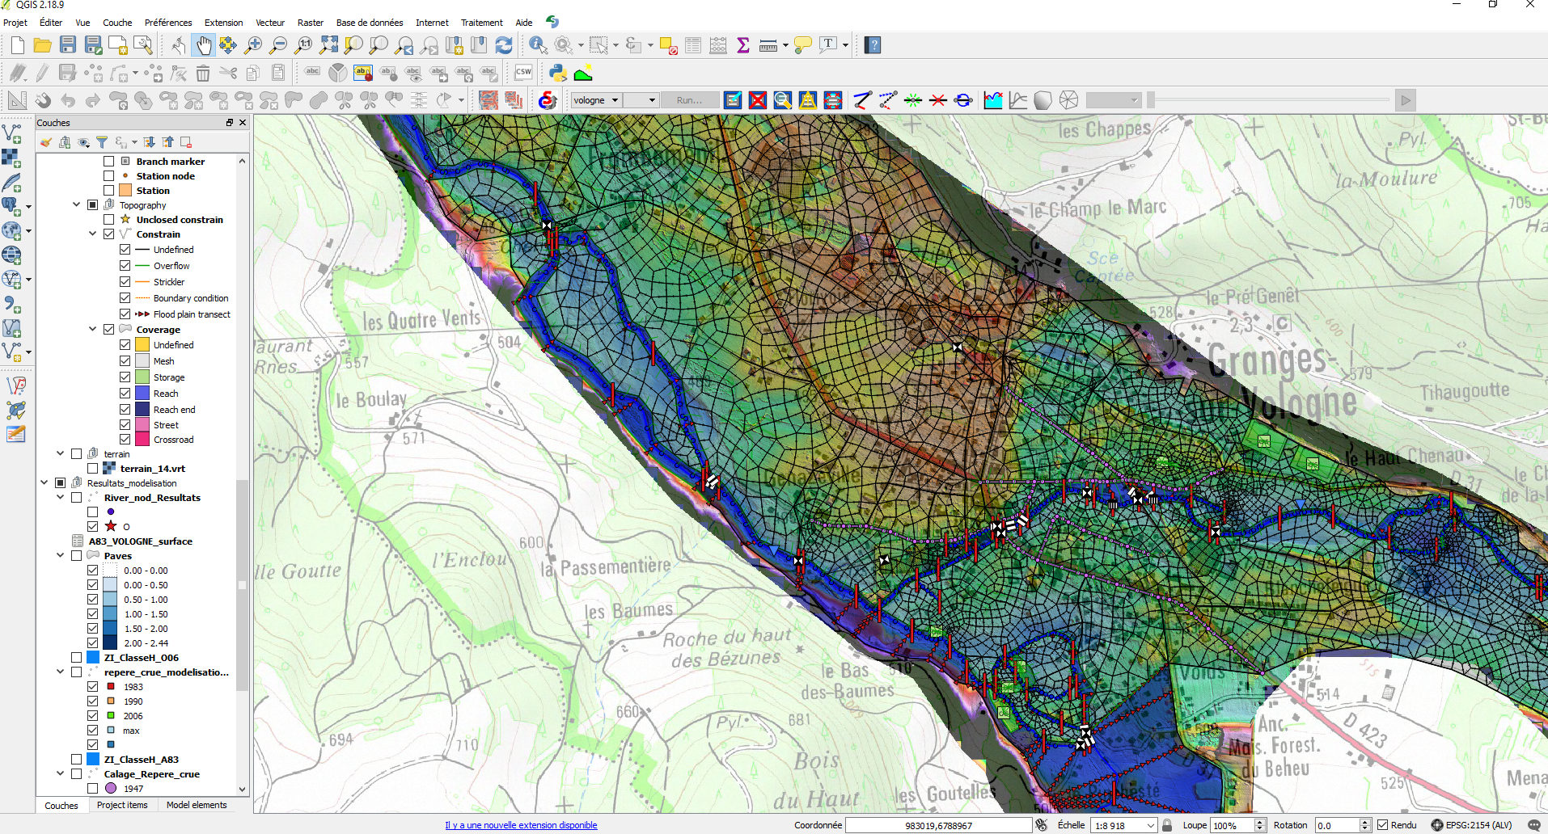Toggle the Rendu render checkbox in status bar
The height and width of the screenshot is (834, 1548).
point(1383,825)
